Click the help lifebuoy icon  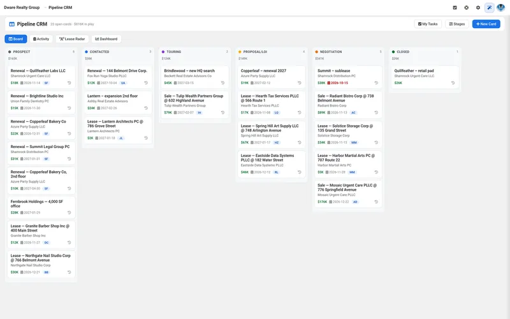pyautogui.click(x=467, y=8)
